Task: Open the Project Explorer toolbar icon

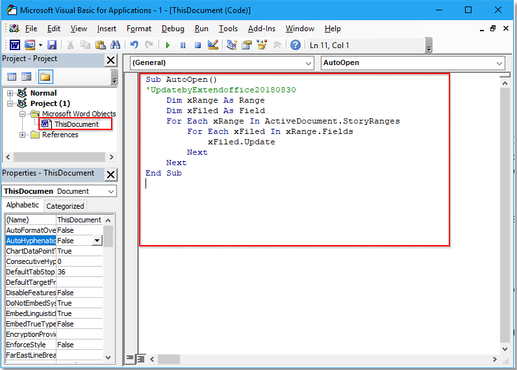Action: point(232,45)
